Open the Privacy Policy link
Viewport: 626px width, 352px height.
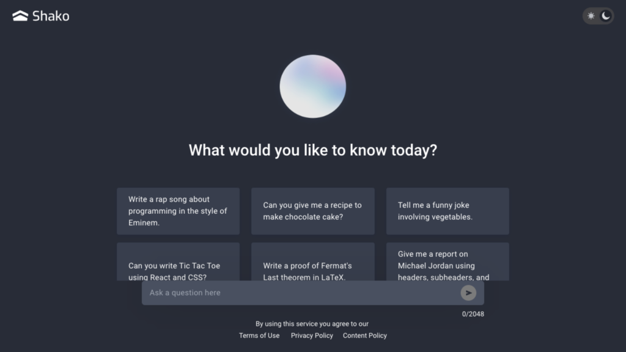[x=312, y=335]
